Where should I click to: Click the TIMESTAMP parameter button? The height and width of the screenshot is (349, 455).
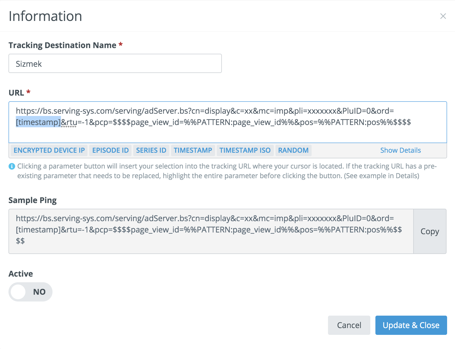pos(193,150)
